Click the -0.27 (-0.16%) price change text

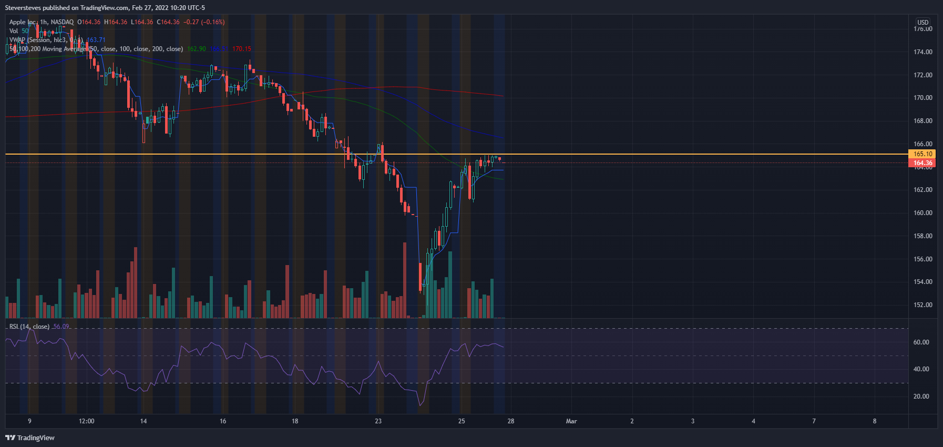tap(204, 22)
